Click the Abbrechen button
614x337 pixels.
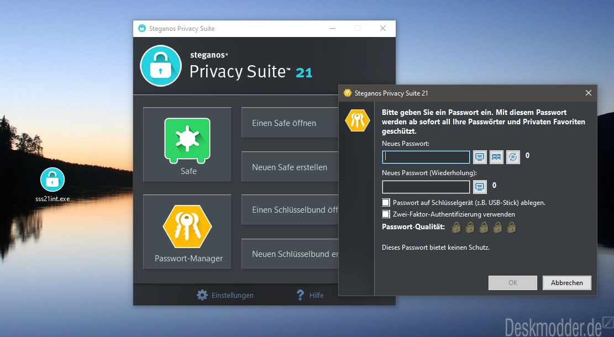point(566,283)
